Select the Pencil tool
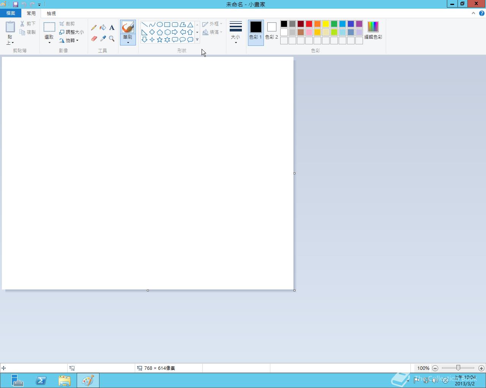Image resolution: width=486 pixels, height=388 pixels. tap(94, 28)
